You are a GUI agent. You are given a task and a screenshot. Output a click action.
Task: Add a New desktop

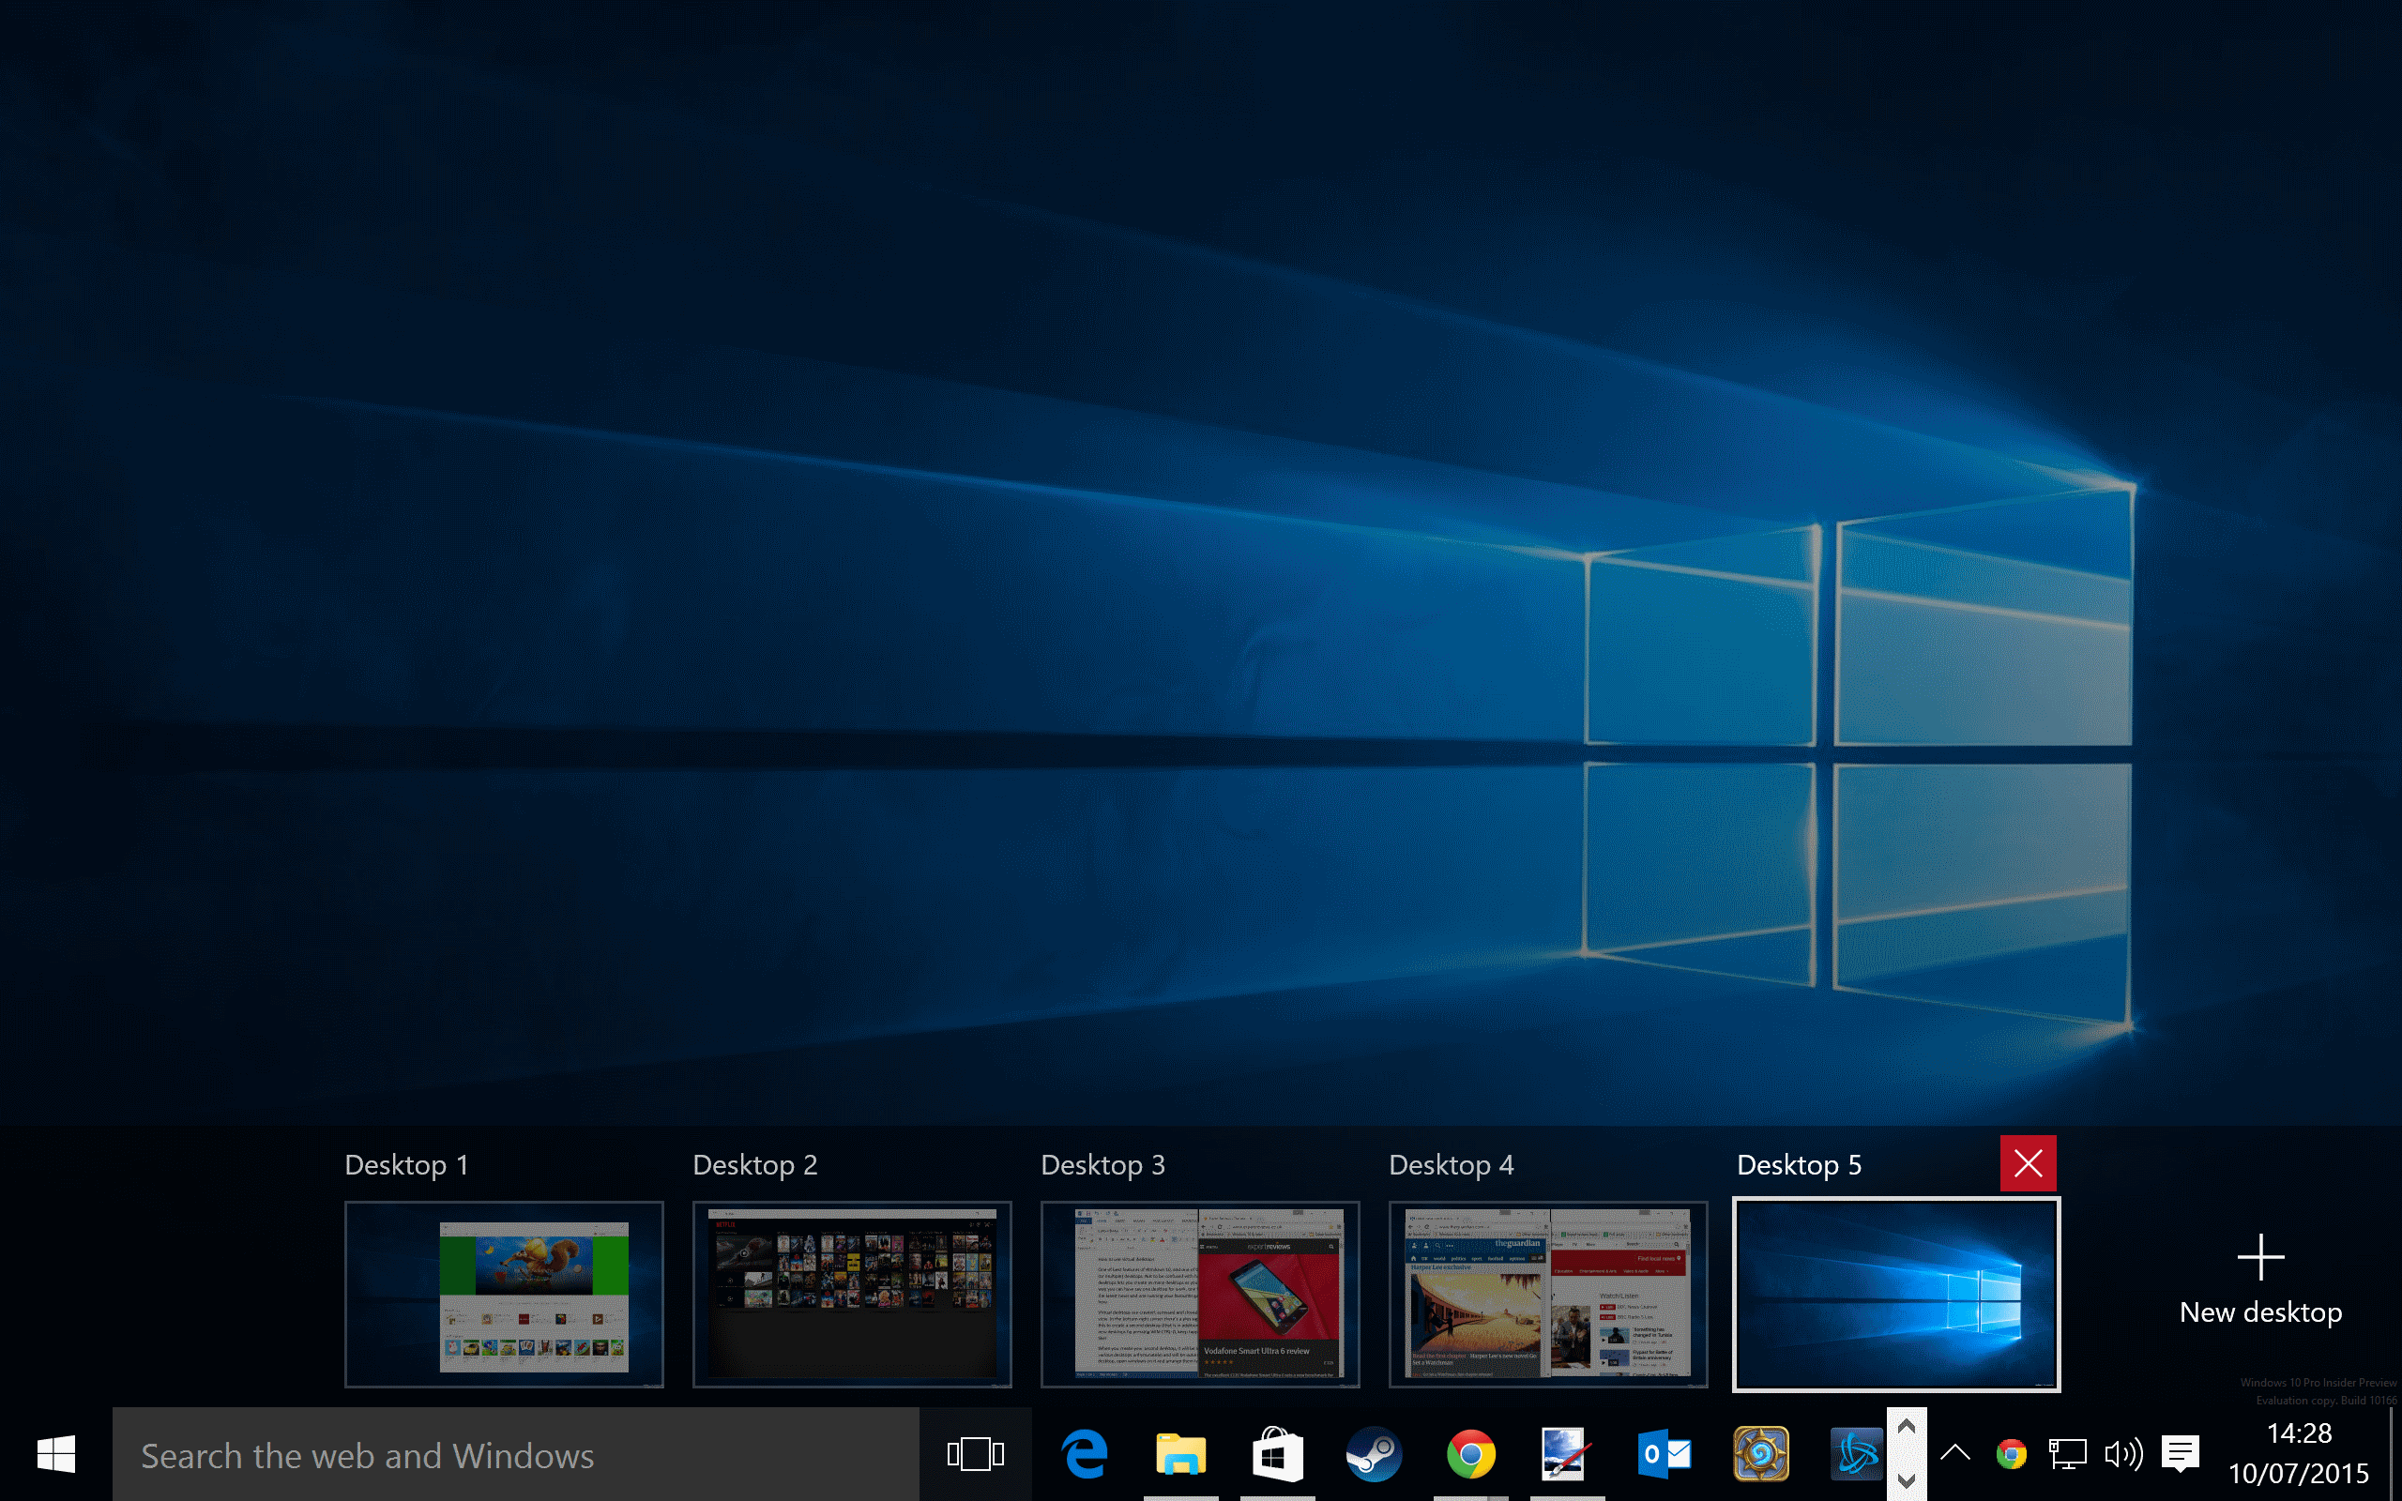[2260, 1281]
